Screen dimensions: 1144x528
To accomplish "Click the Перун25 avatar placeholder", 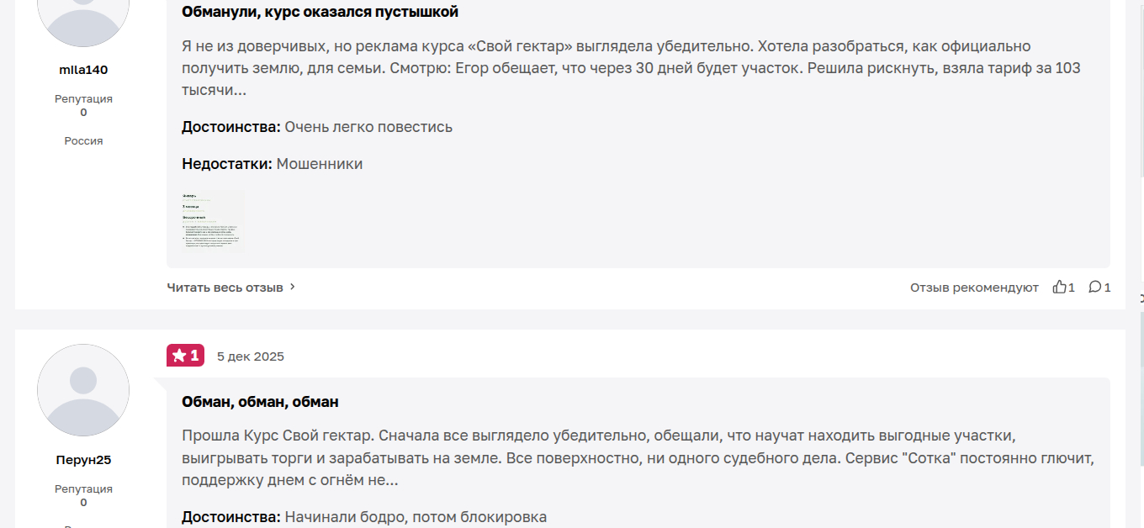I will [x=83, y=390].
